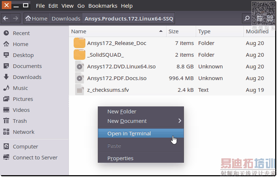Go back using the left arrow button
277x177 pixels.
5,18
